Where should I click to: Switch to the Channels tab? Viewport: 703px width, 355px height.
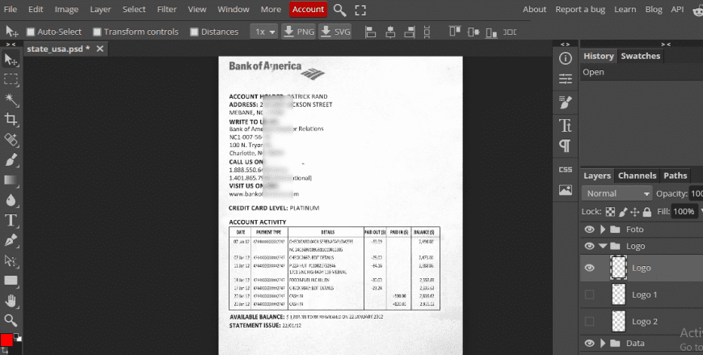click(x=637, y=175)
